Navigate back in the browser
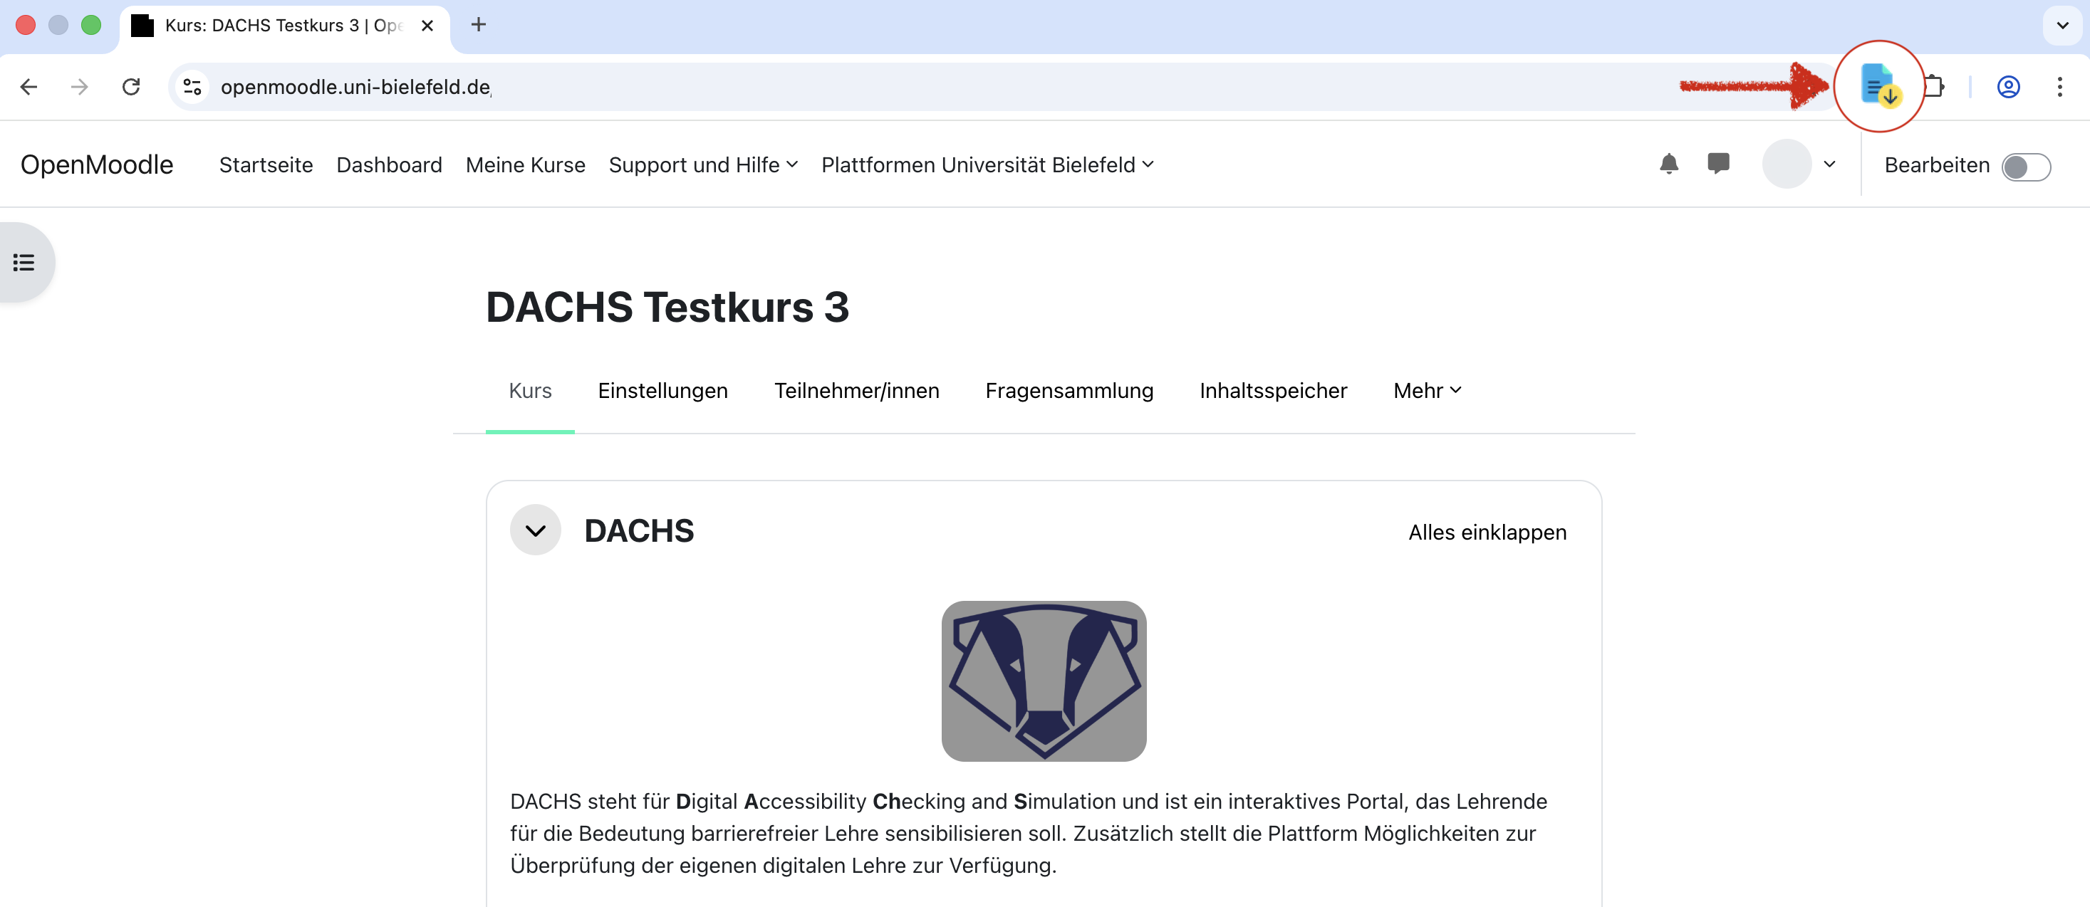 point(29,87)
